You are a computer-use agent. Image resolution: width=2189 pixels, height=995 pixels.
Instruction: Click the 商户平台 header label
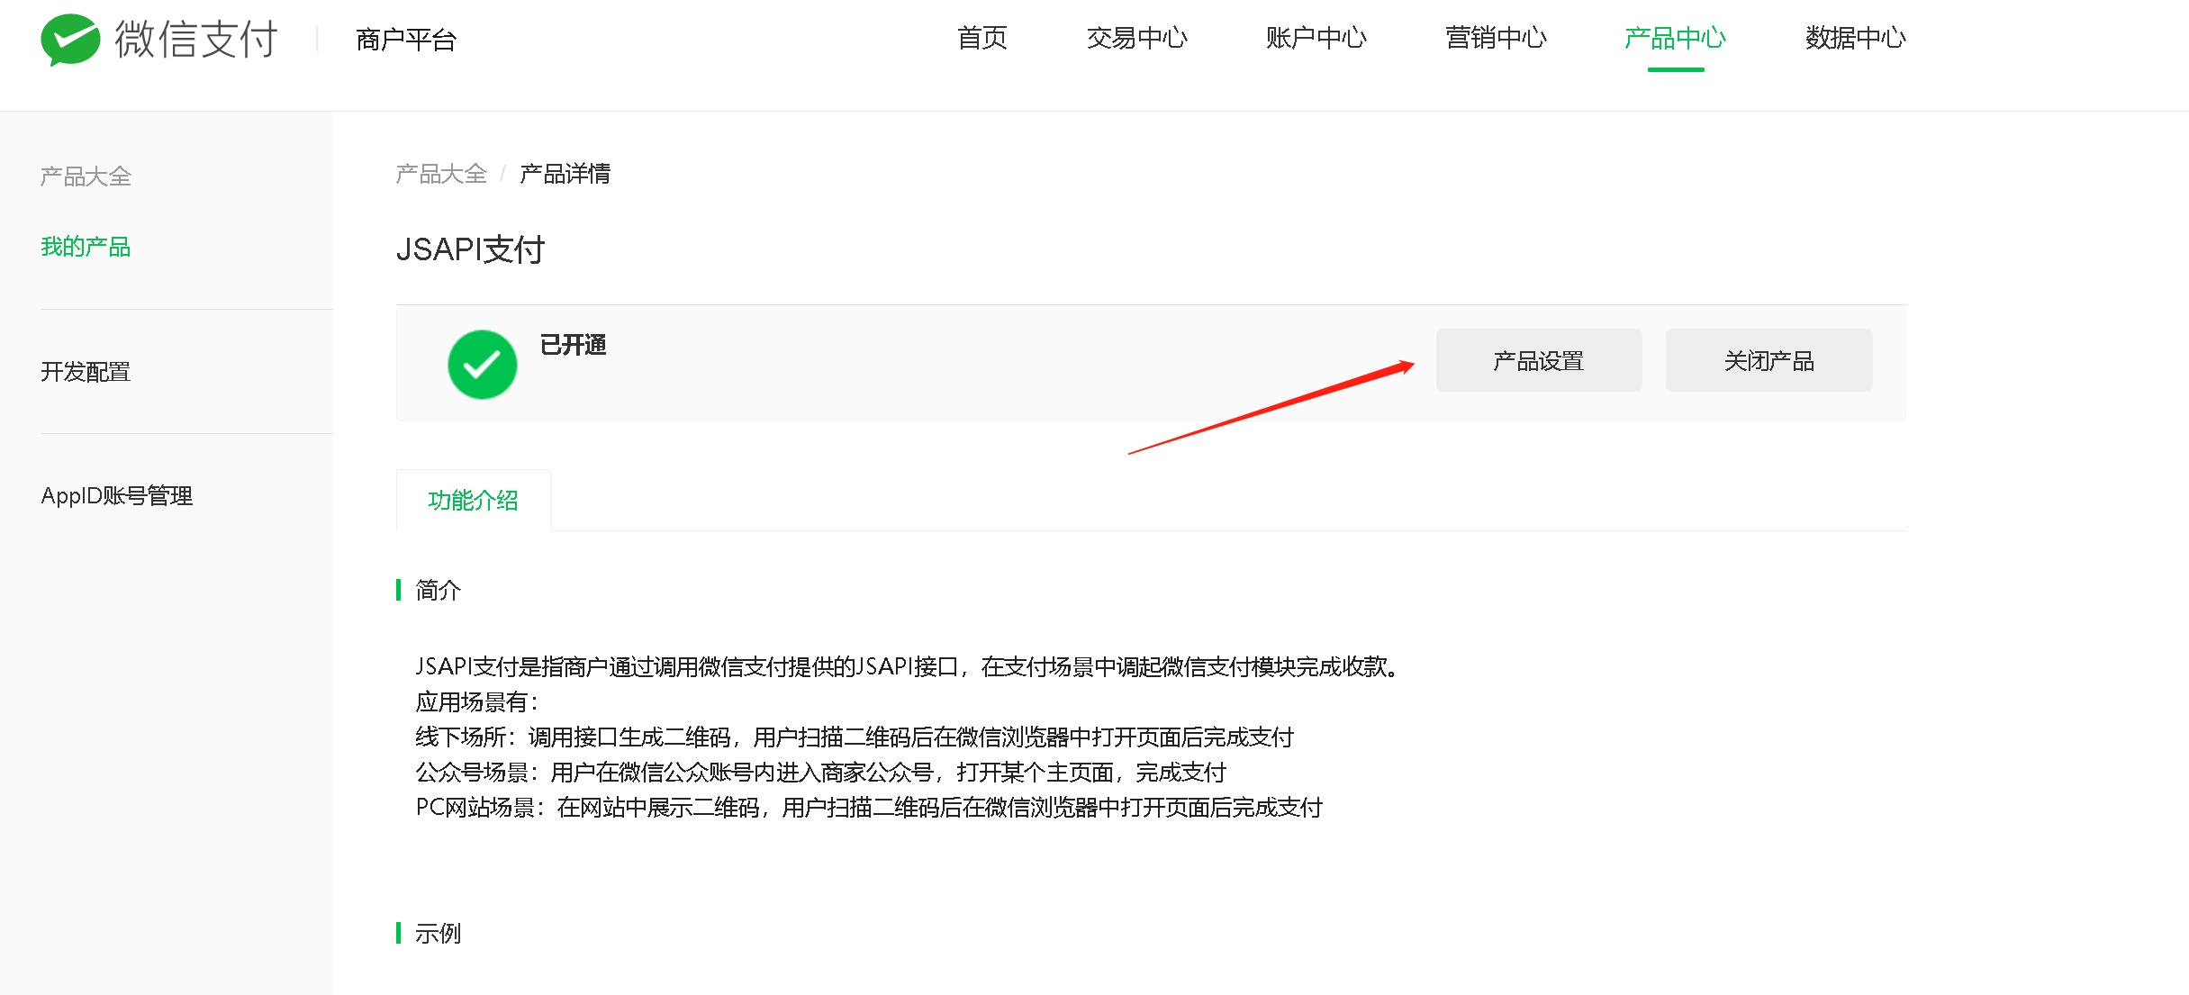(406, 40)
